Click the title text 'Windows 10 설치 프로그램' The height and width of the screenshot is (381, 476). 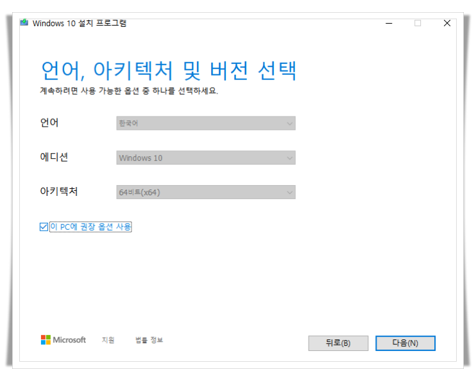(80, 23)
